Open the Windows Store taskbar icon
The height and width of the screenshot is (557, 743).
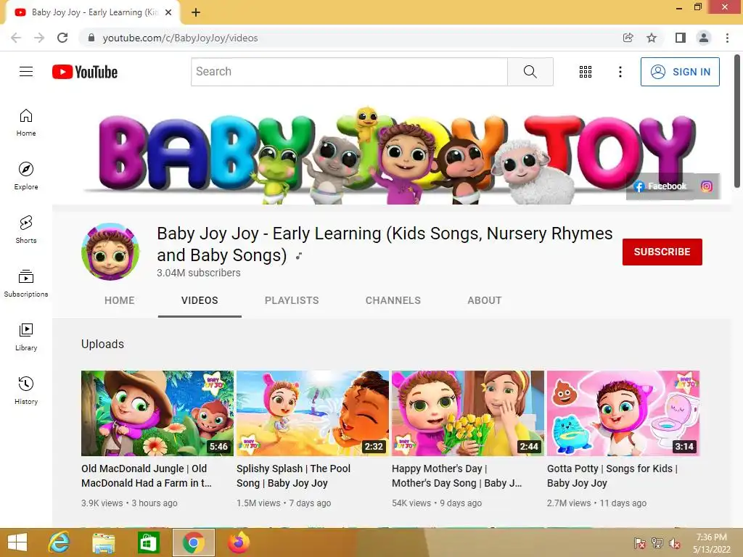[148, 542]
